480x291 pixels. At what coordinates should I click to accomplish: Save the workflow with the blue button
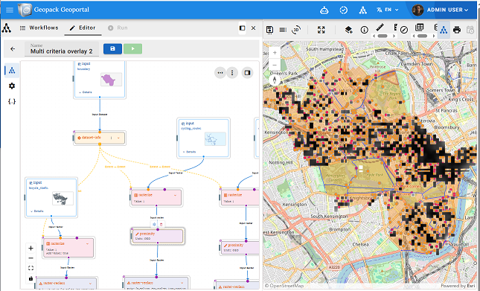[112, 48]
